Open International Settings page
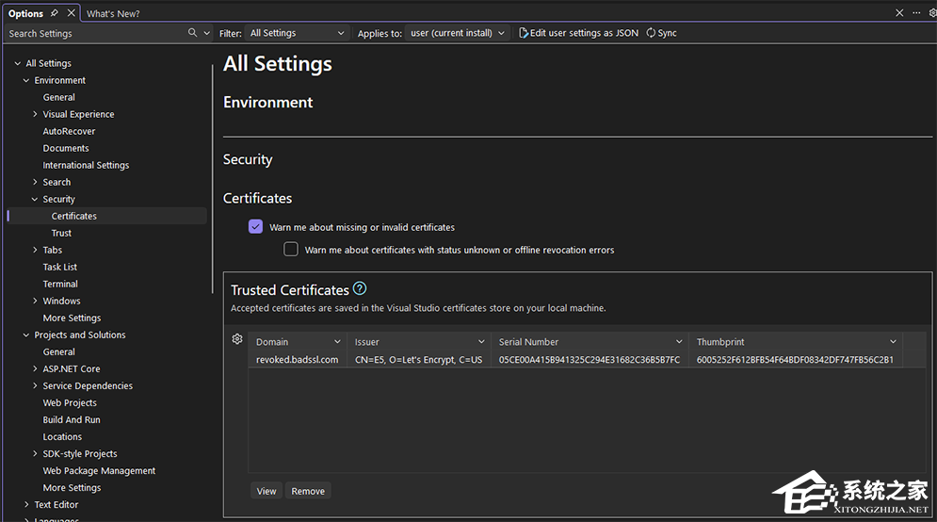 86,165
